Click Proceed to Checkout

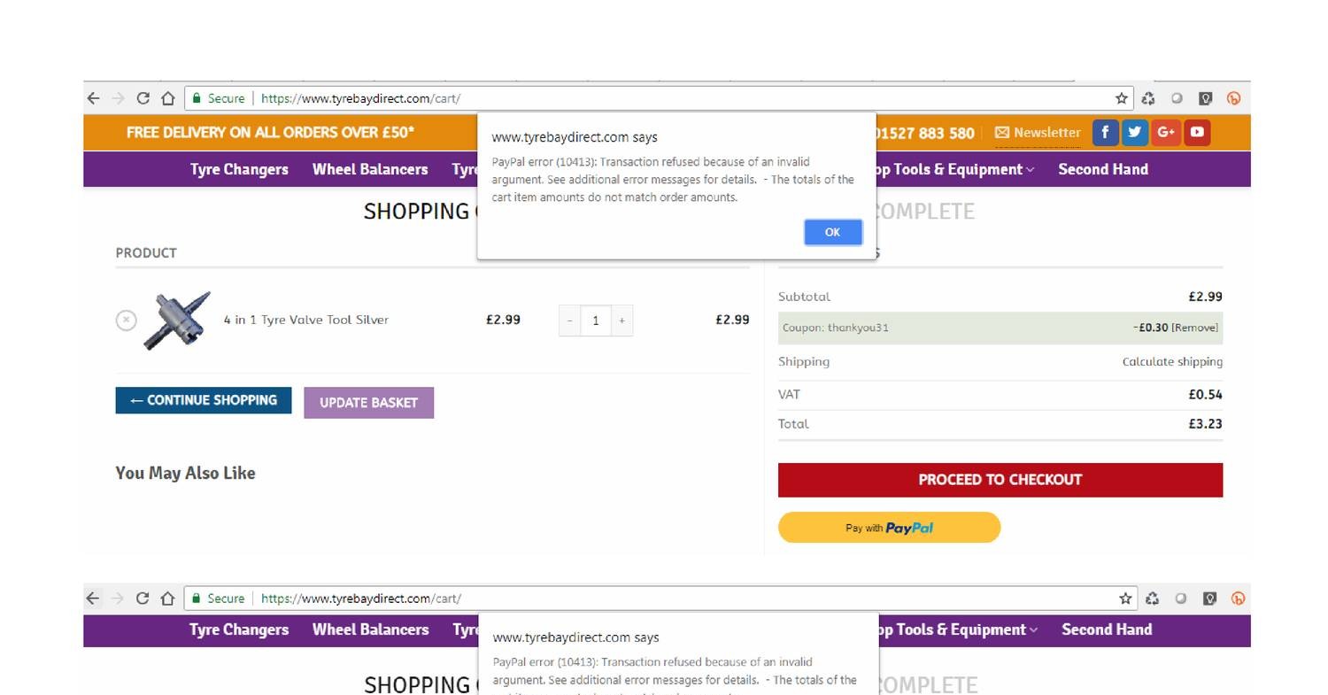[1000, 480]
